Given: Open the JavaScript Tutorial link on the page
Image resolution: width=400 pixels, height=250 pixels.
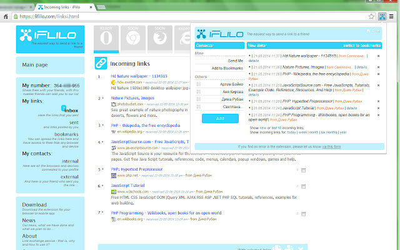Looking at the screenshot, I should pos(127,186).
